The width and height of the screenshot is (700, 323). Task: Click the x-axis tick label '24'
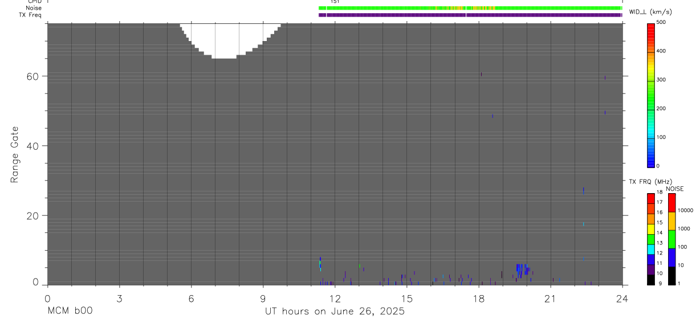(622, 298)
